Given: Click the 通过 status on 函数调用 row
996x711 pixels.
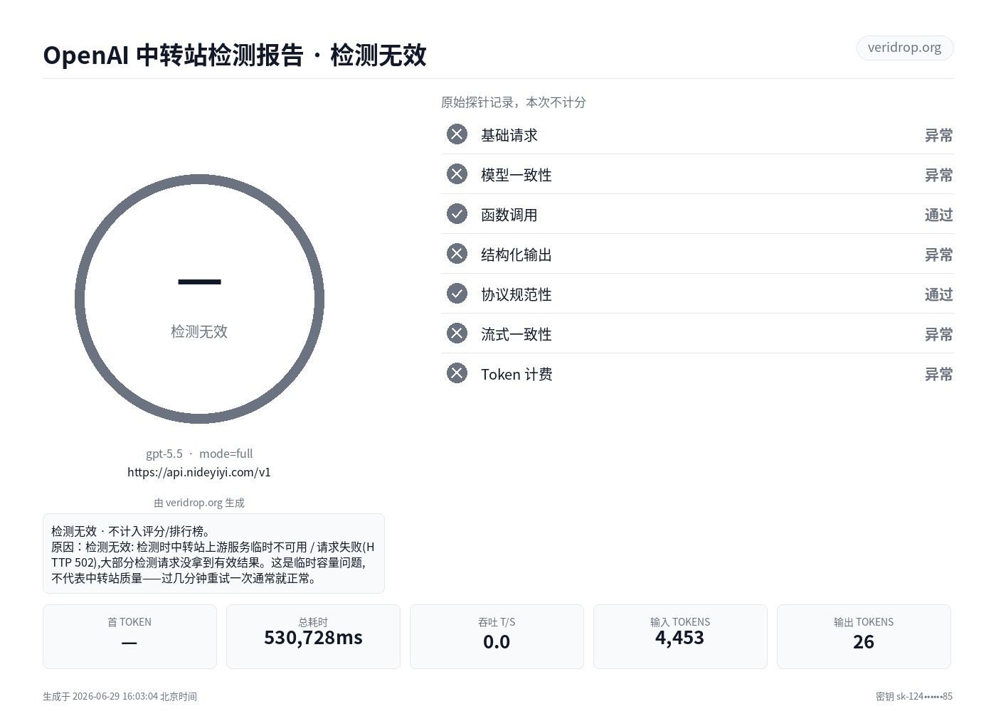Looking at the screenshot, I should [x=938, y=215].
